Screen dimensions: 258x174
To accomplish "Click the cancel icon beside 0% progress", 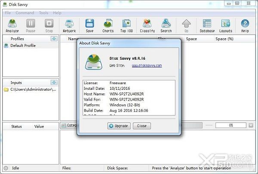I will click(251, 125).
